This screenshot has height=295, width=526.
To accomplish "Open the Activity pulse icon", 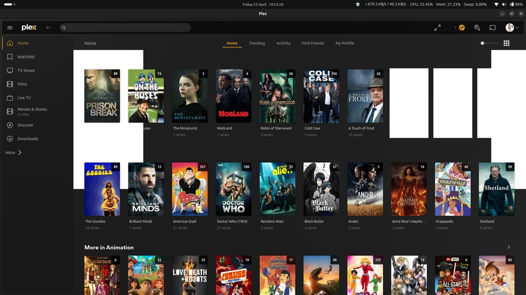I will (x=462, y=28).
